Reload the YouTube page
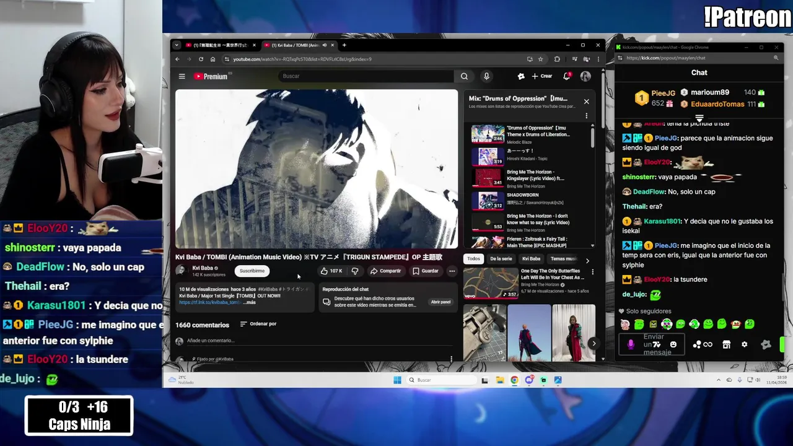 (x=201, y=59)
